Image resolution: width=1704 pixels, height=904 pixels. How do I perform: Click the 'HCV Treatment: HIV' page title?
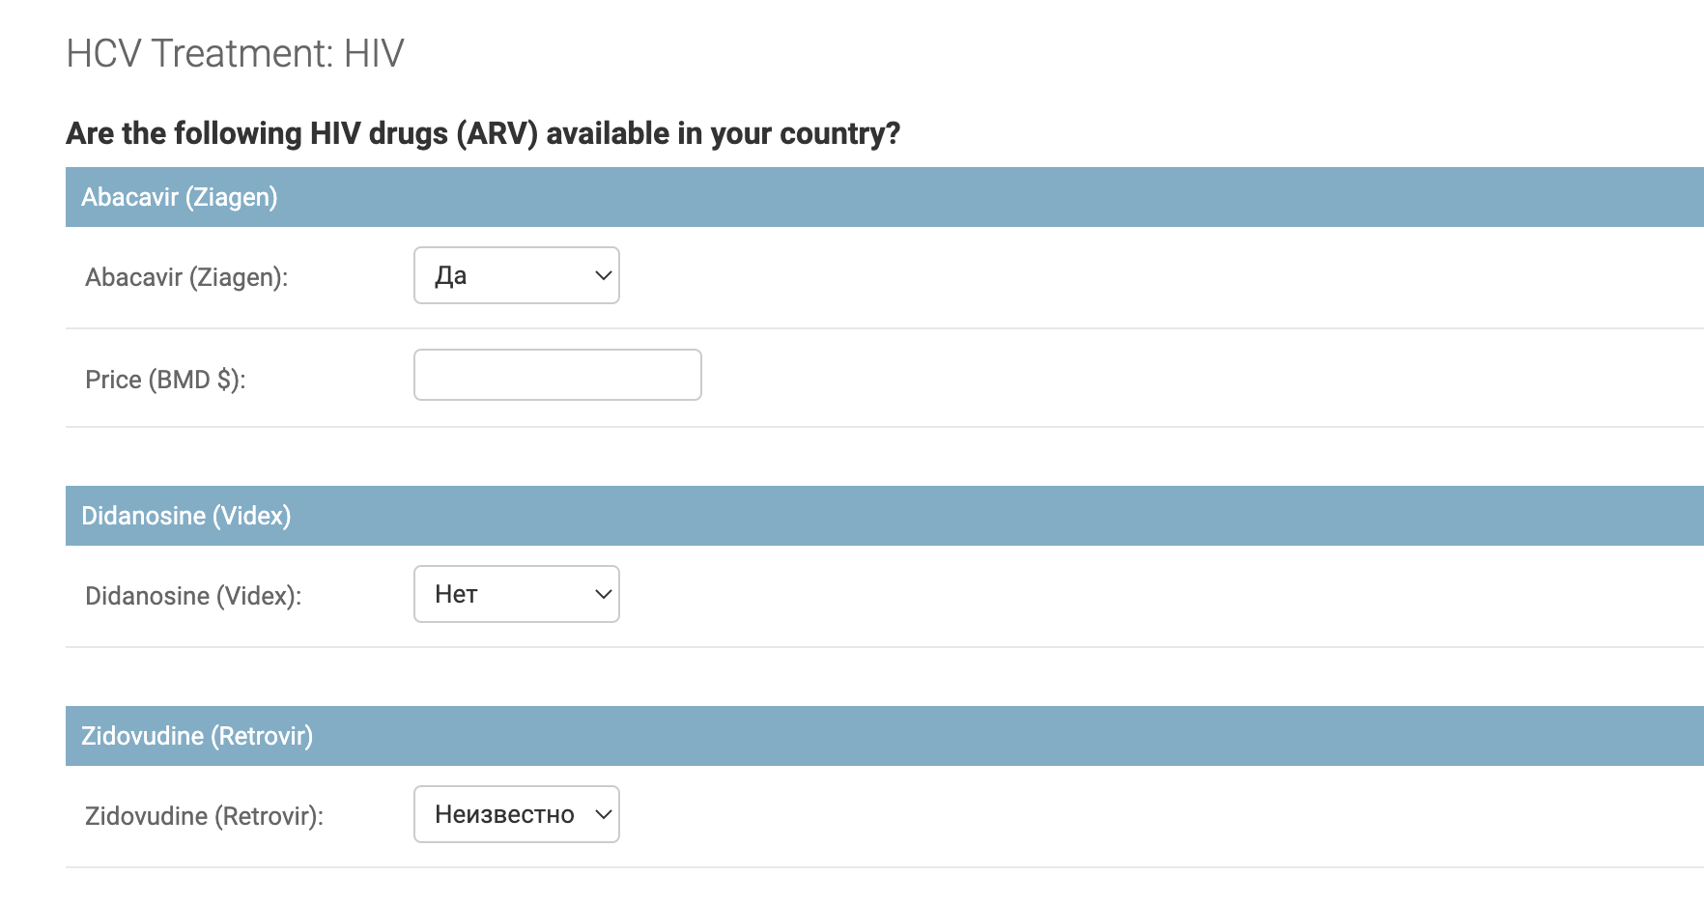(x=235, y=53)
